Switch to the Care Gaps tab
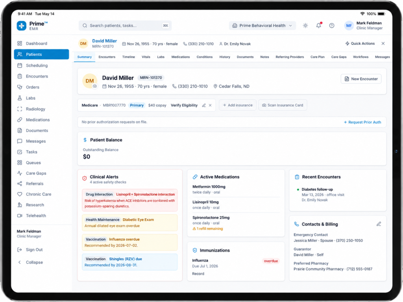The width and height of the screenshot is (403, 302). click(339, 57)
